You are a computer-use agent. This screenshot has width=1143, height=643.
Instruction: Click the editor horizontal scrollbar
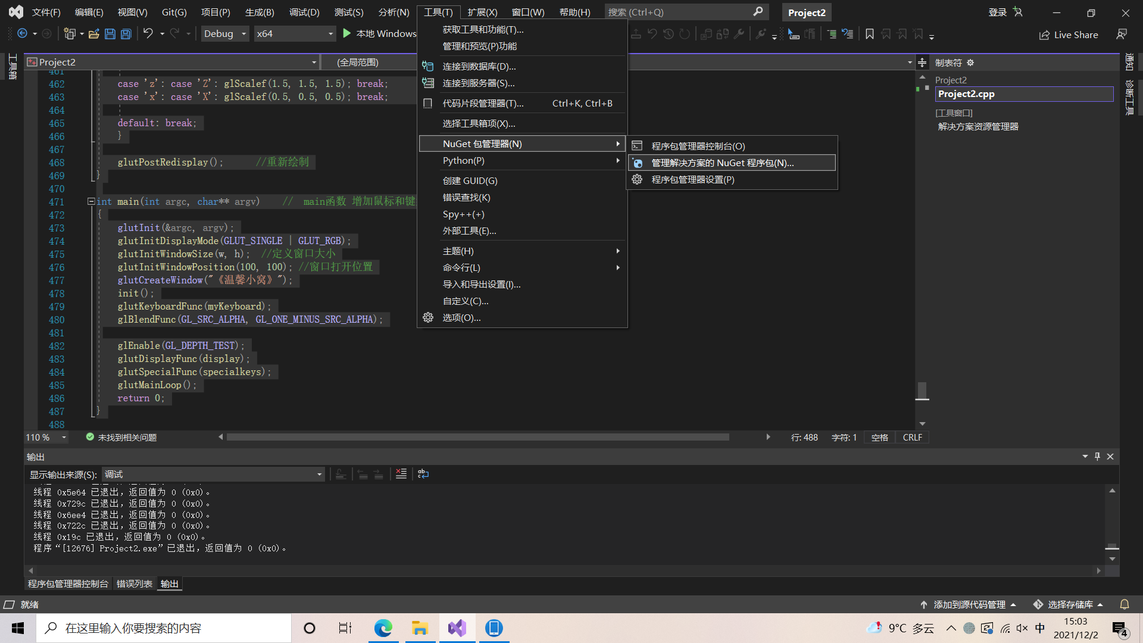click(477, 437)
